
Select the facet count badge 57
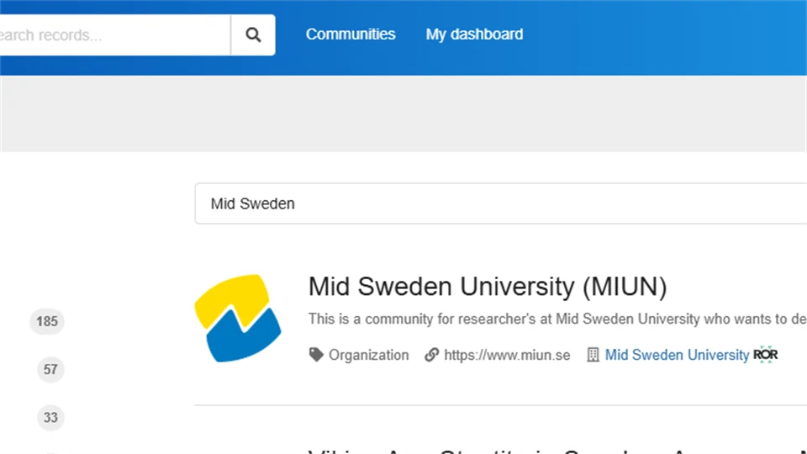tap(50, 369)
